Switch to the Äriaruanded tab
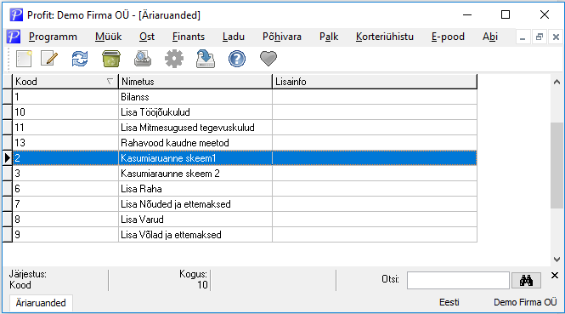The image size is (565, 314). coord(41,303)
